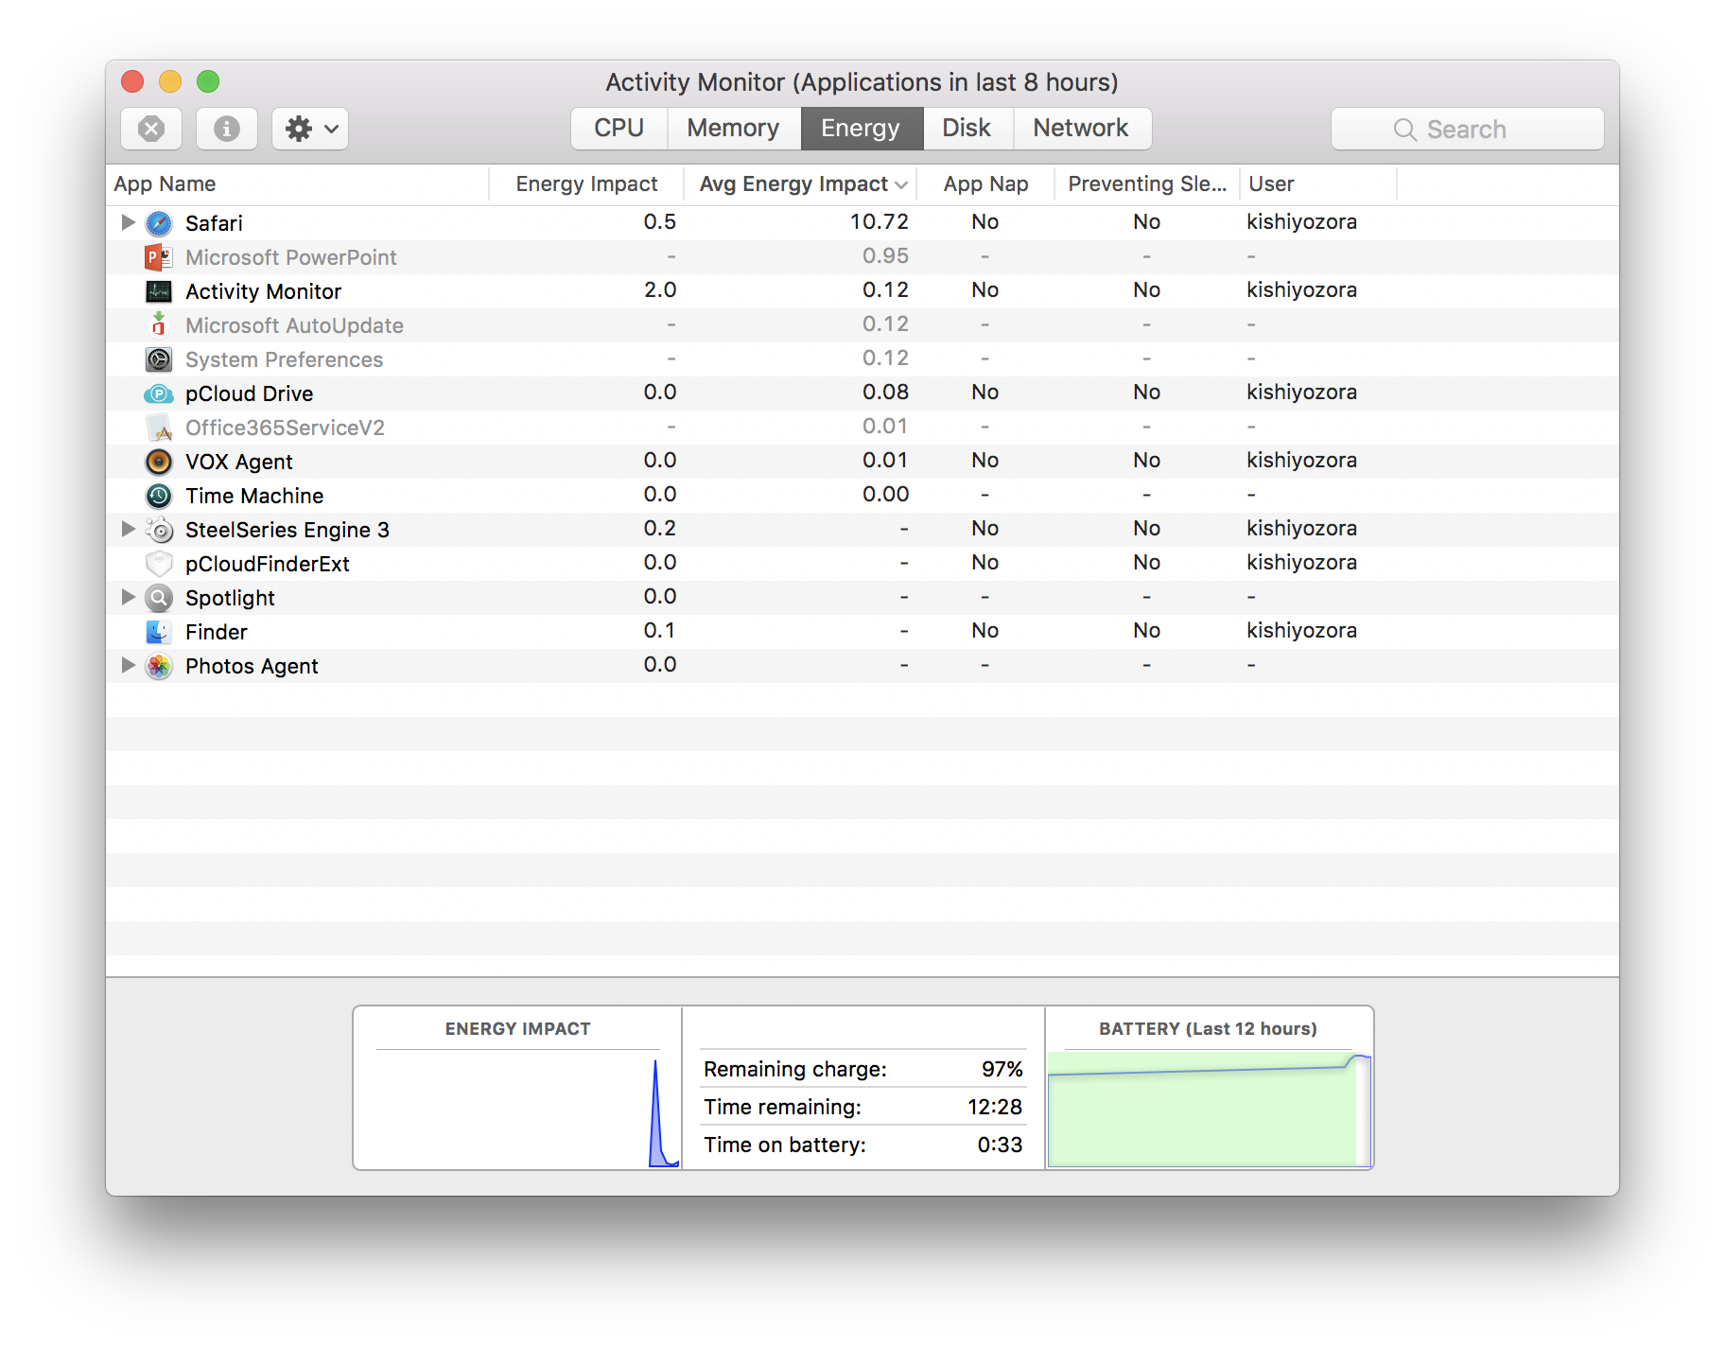Select the pCloud Drive row name
Image resolution: width=1725 pixels, height=1347 pixels.
click(249, 394)
